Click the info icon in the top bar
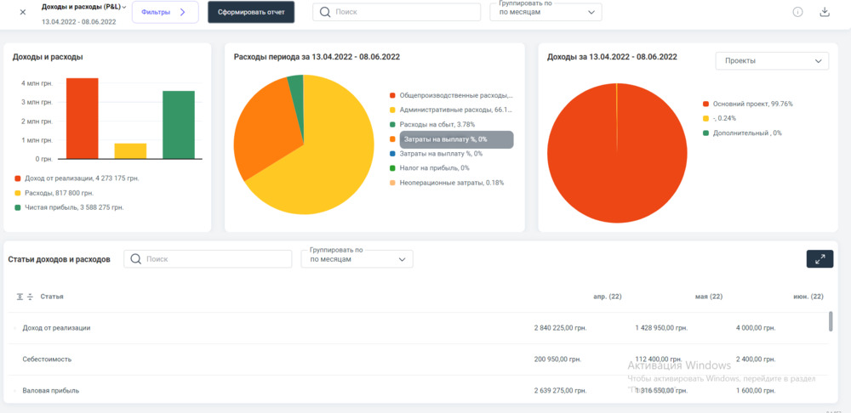Image resolution: width=851 pixels, height=413 pixels. 797,12
